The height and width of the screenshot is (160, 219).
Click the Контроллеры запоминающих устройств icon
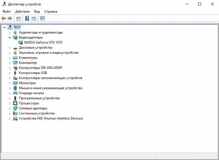point(15,78)
